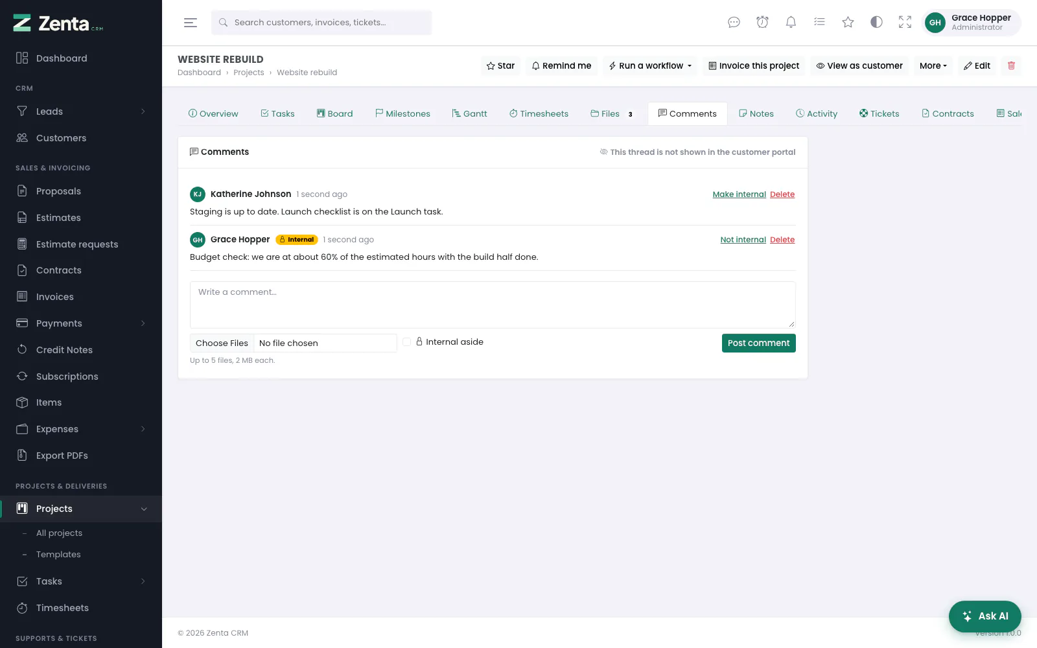Open the to-do list icon in header
1037x648 pixels.
click(x=819, y=23)
